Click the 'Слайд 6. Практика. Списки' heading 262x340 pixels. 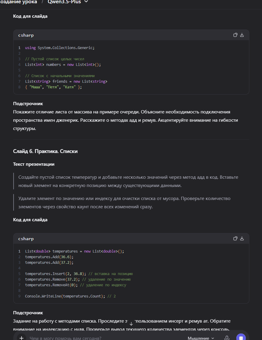pos(45,151)
